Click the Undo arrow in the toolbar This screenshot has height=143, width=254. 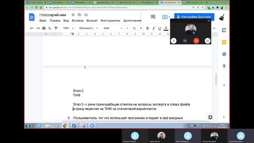[x=32, y=28]
